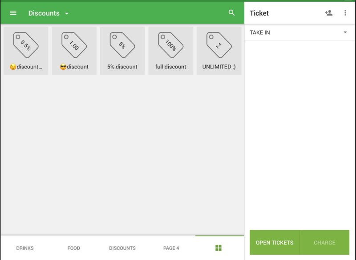
Task: Switch to the DRINKS tab
Action: pos(25,248)
